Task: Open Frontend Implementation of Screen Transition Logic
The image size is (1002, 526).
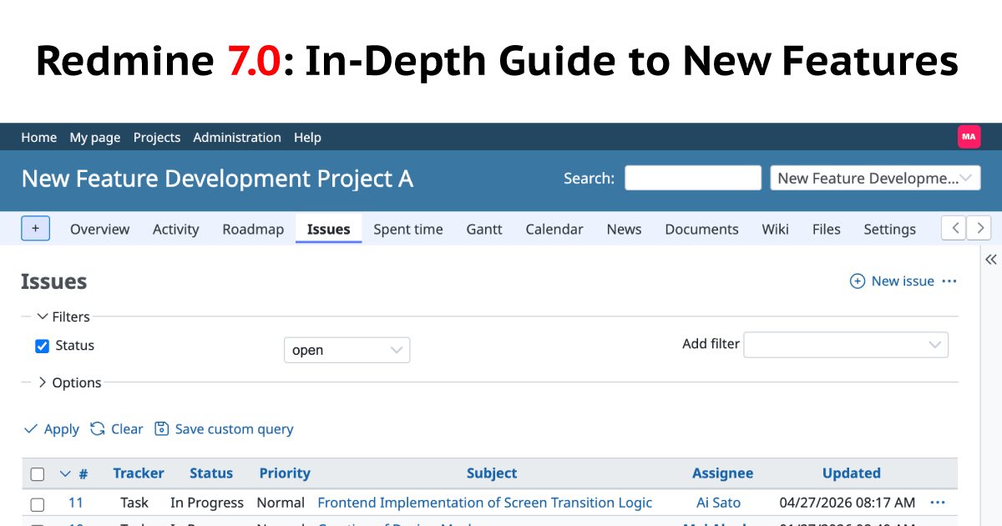Action: click(x=485, y=503)
